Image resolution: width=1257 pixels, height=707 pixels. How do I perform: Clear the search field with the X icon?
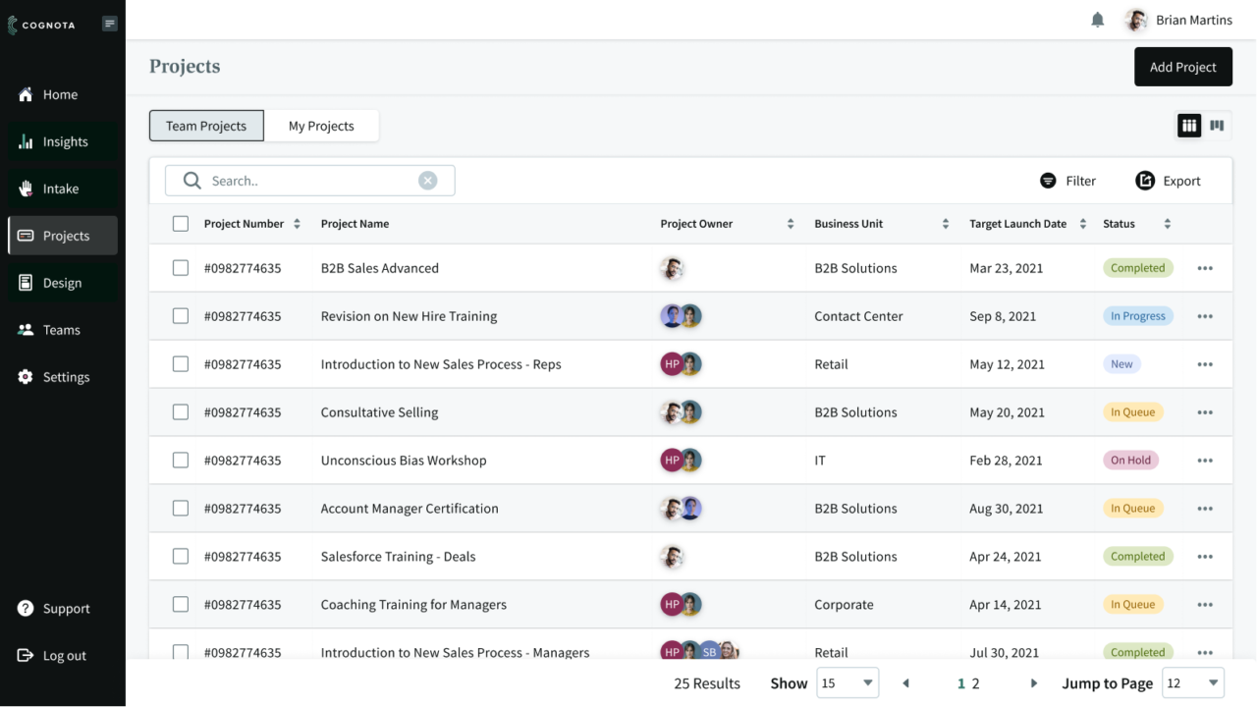pyautogui.click(x=427, y=181)
